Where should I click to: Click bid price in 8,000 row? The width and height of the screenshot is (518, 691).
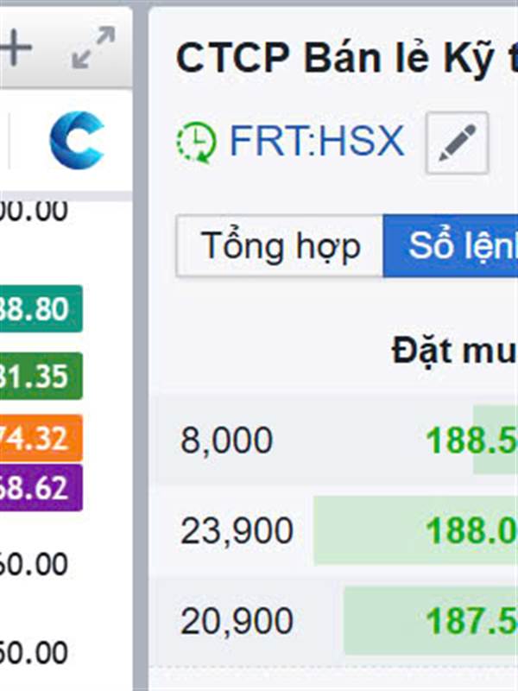click(471, 441)
